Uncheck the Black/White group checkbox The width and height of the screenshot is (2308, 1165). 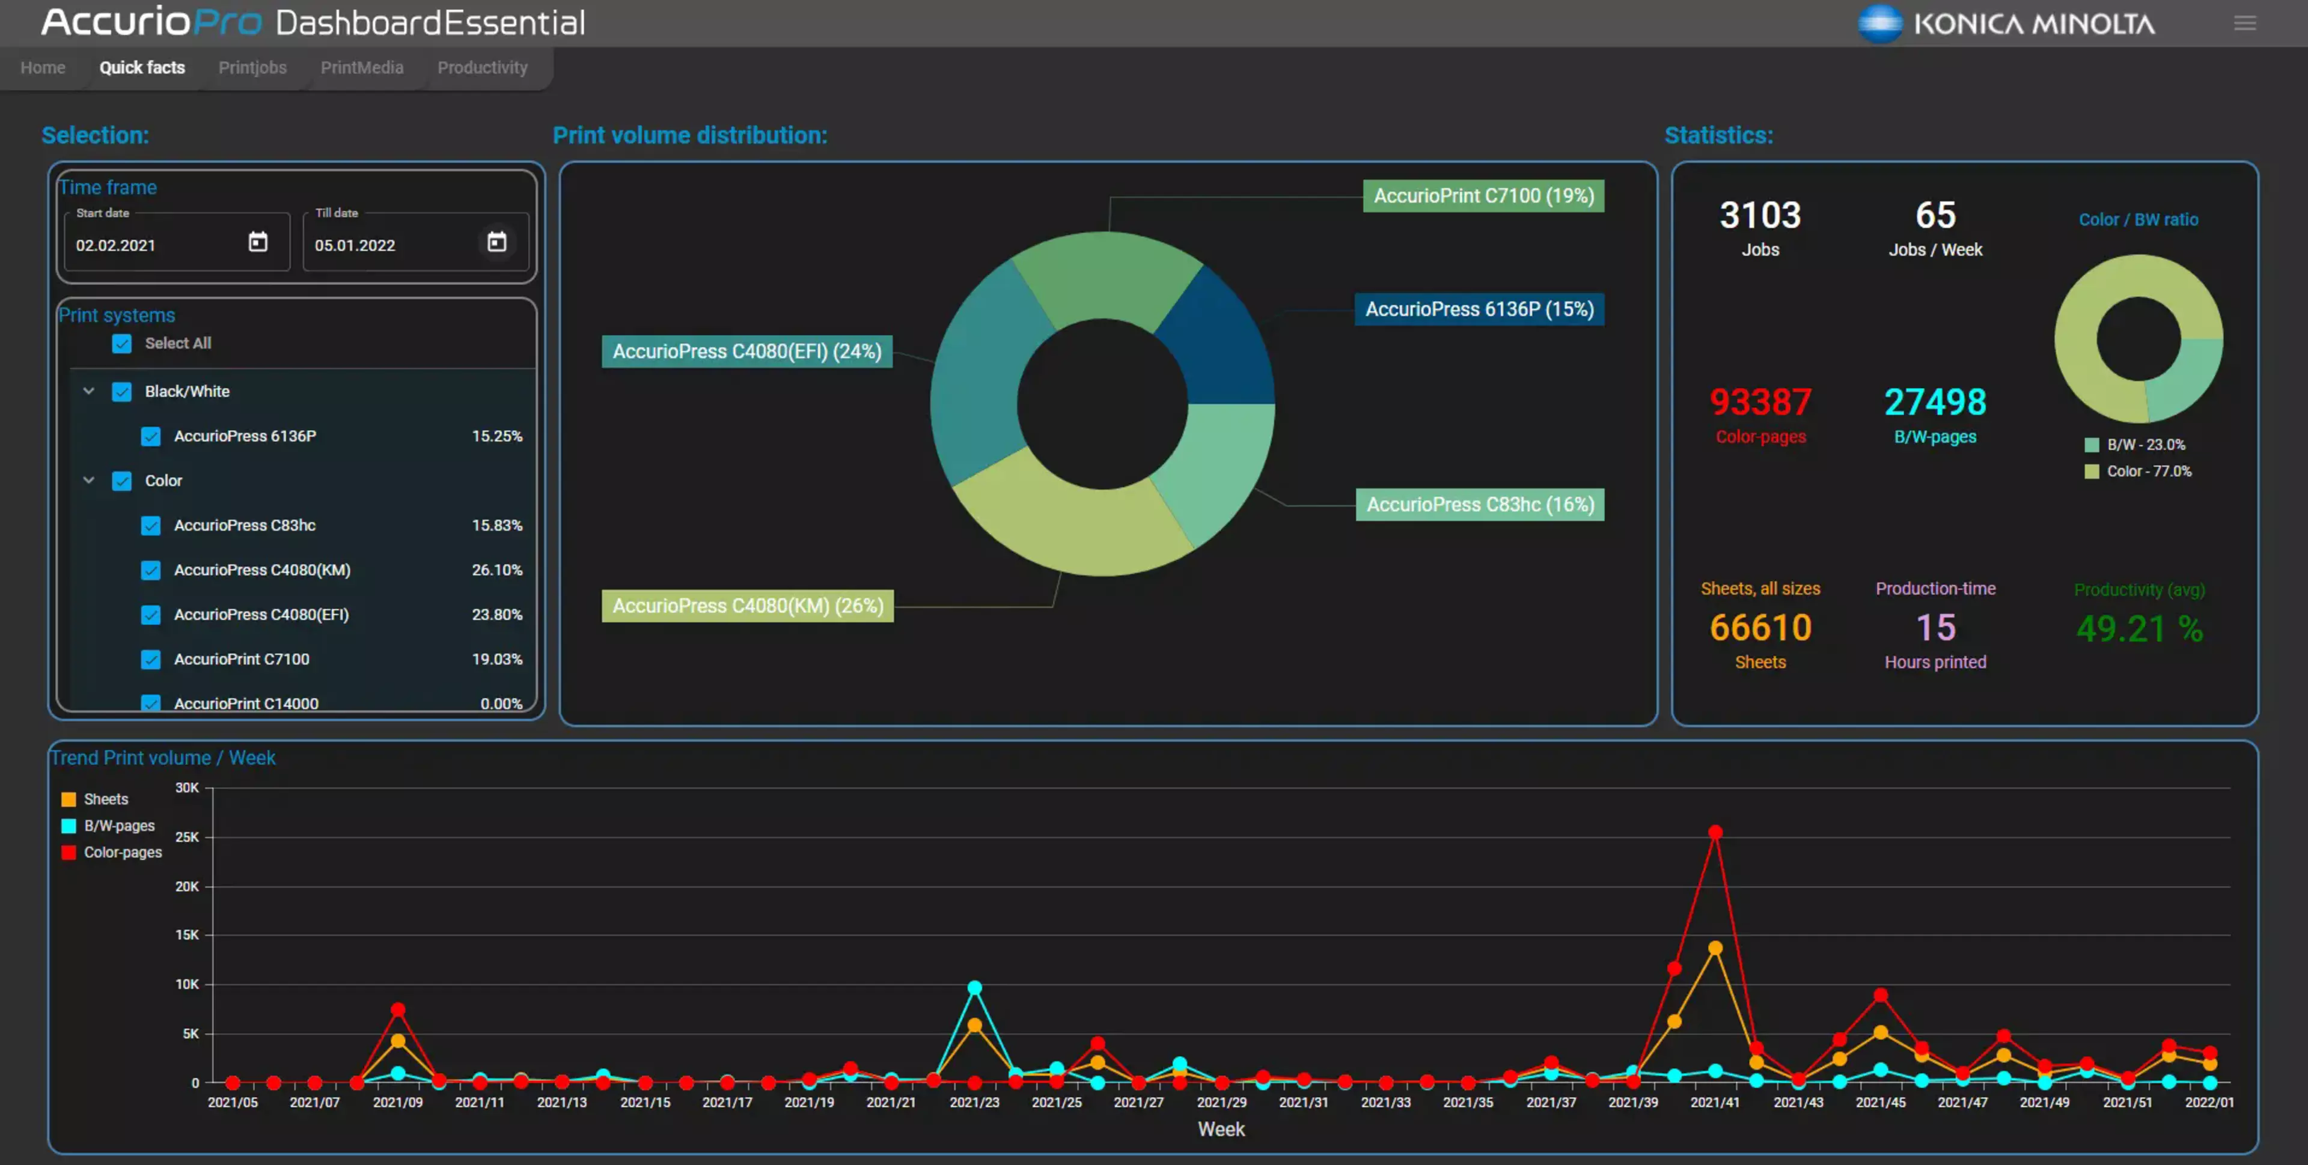tap(122, 391)
